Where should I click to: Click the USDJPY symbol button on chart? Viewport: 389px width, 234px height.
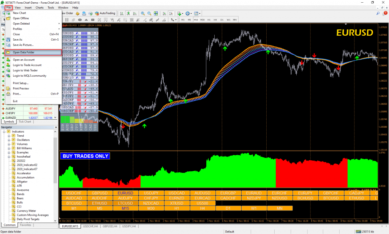point(151,193)
